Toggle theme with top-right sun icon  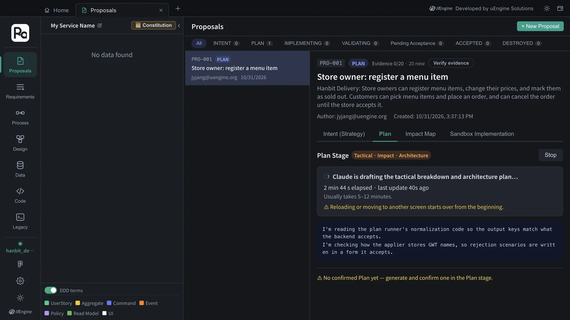pyautogui.click(x=547, y=9)
